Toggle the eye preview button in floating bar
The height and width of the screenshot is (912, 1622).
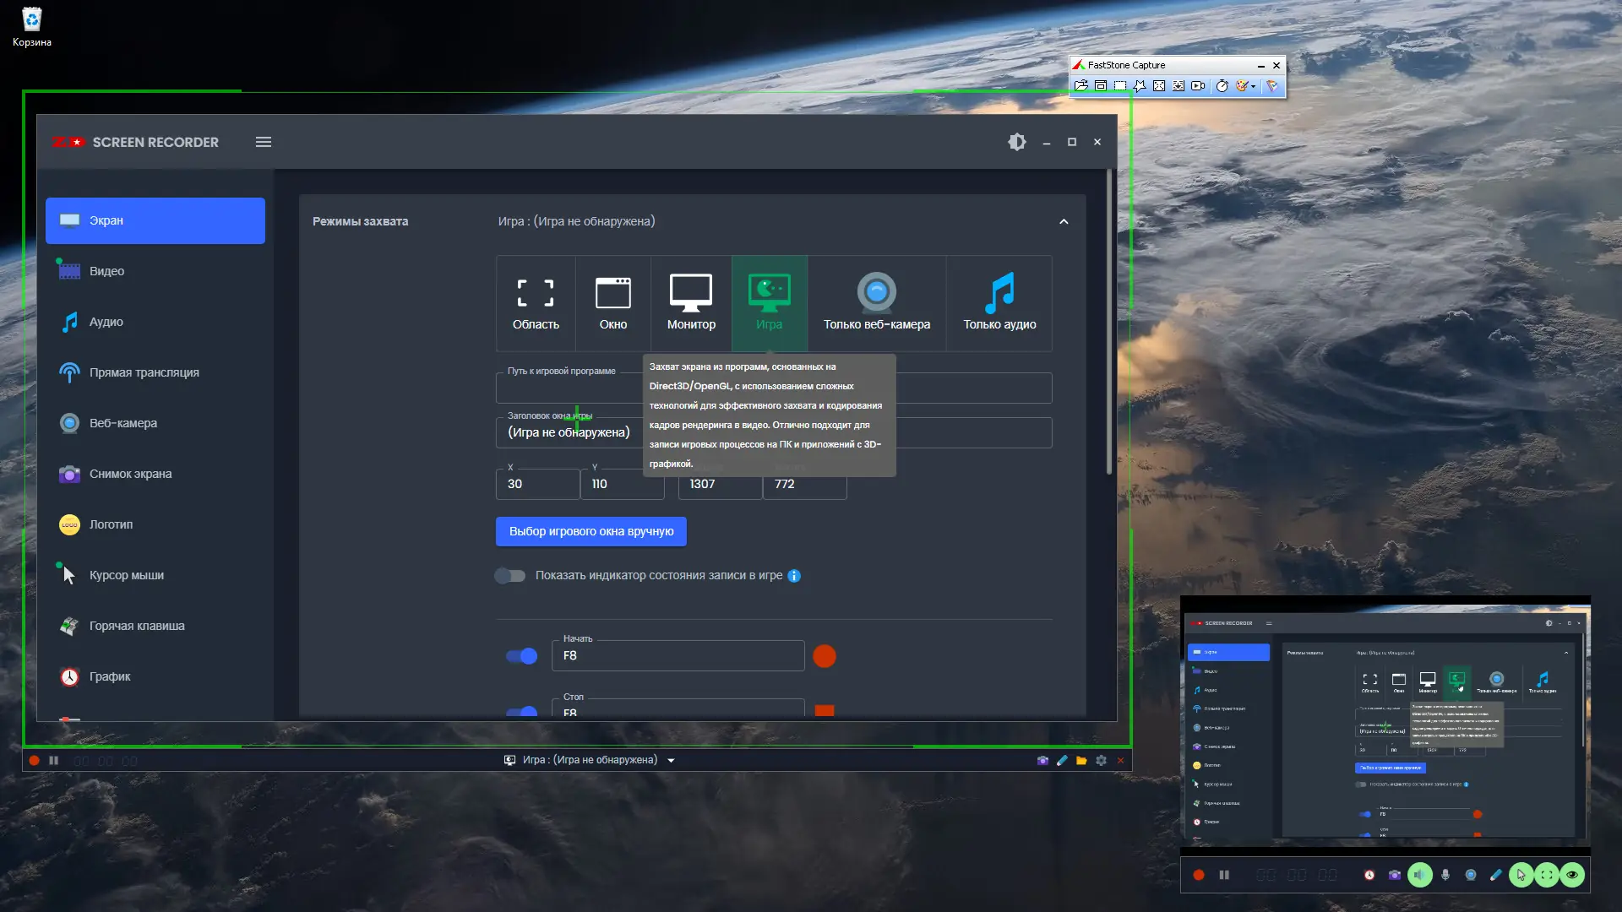[x=1572, y=875]
